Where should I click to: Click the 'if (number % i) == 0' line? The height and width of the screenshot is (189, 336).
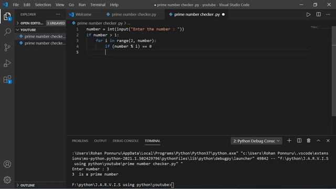pyautogui.click(x=128, y=46)
